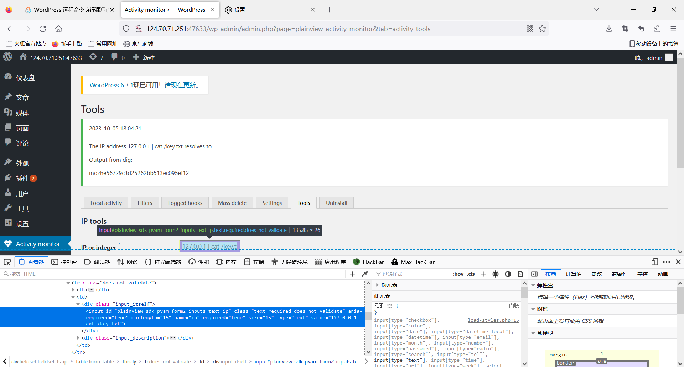Go back to the previous page

(x=11, y=29)
